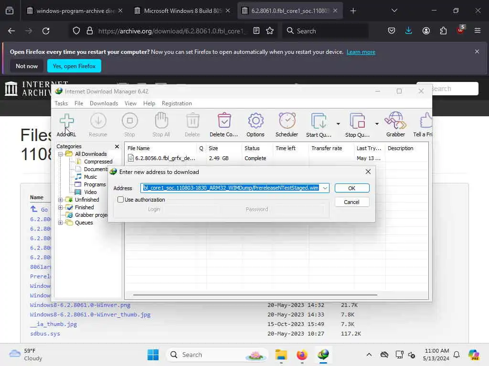This screenshot has height=366, width=489.
Task: Cancel the new address dialog
Action: (352, 202)
